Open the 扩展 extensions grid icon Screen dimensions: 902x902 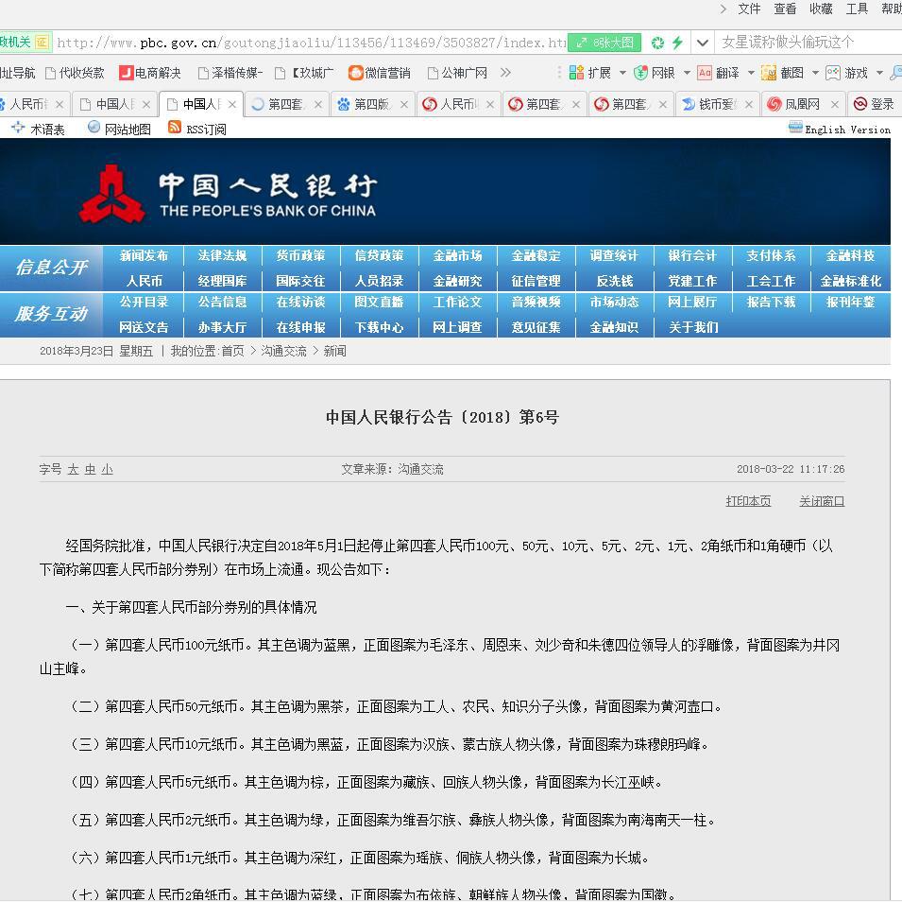coord(576,73)
